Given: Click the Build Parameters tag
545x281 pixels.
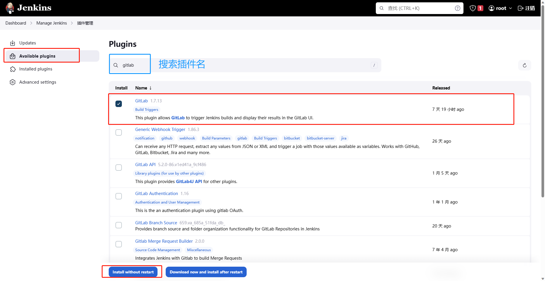Looking at the screenshot, I should point(216,138).
